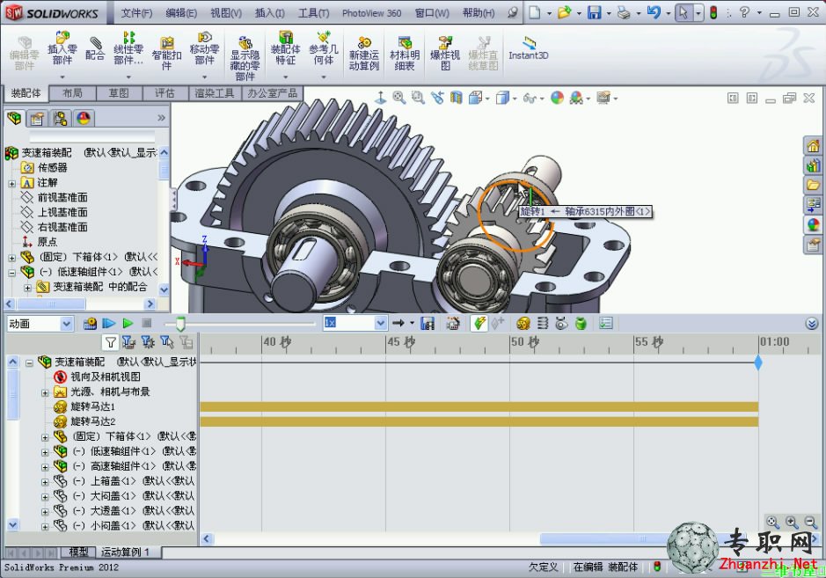Click the Zoom to Fit icon
The image size is (826, 578).
click(x=398, y=98)
